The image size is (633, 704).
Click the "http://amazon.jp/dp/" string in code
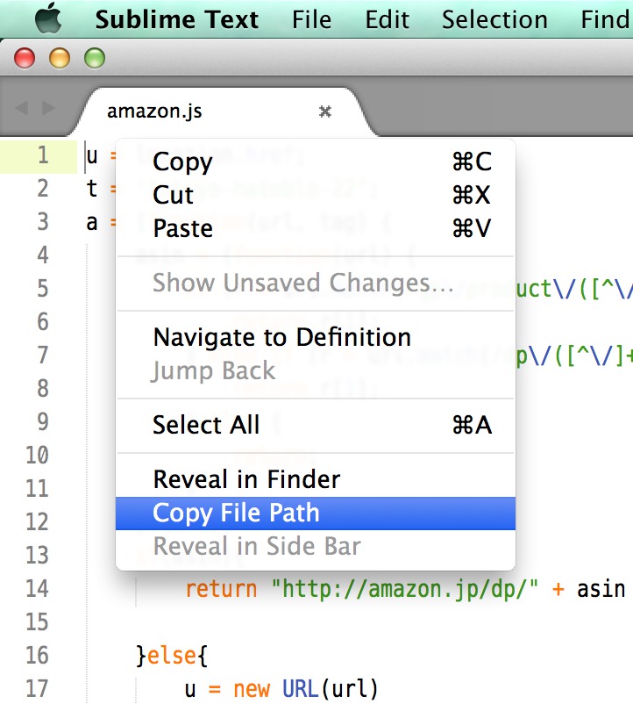tap(404, 589)
